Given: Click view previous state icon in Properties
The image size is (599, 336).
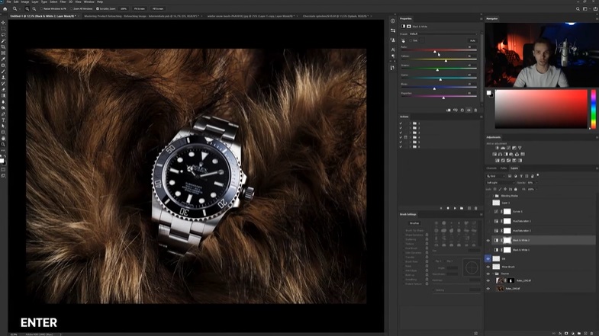Looking at the screenshot, I should (456, 110).
